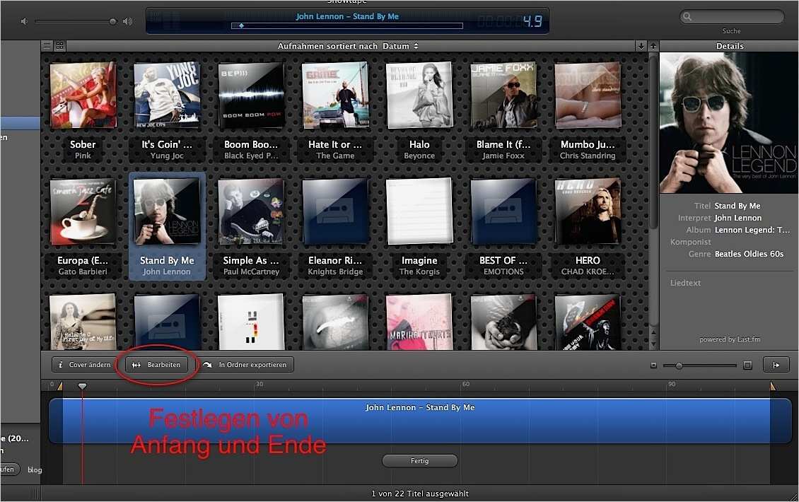Select the BEST OF EMOTIONS cassette cover

(x=503, y=211)
